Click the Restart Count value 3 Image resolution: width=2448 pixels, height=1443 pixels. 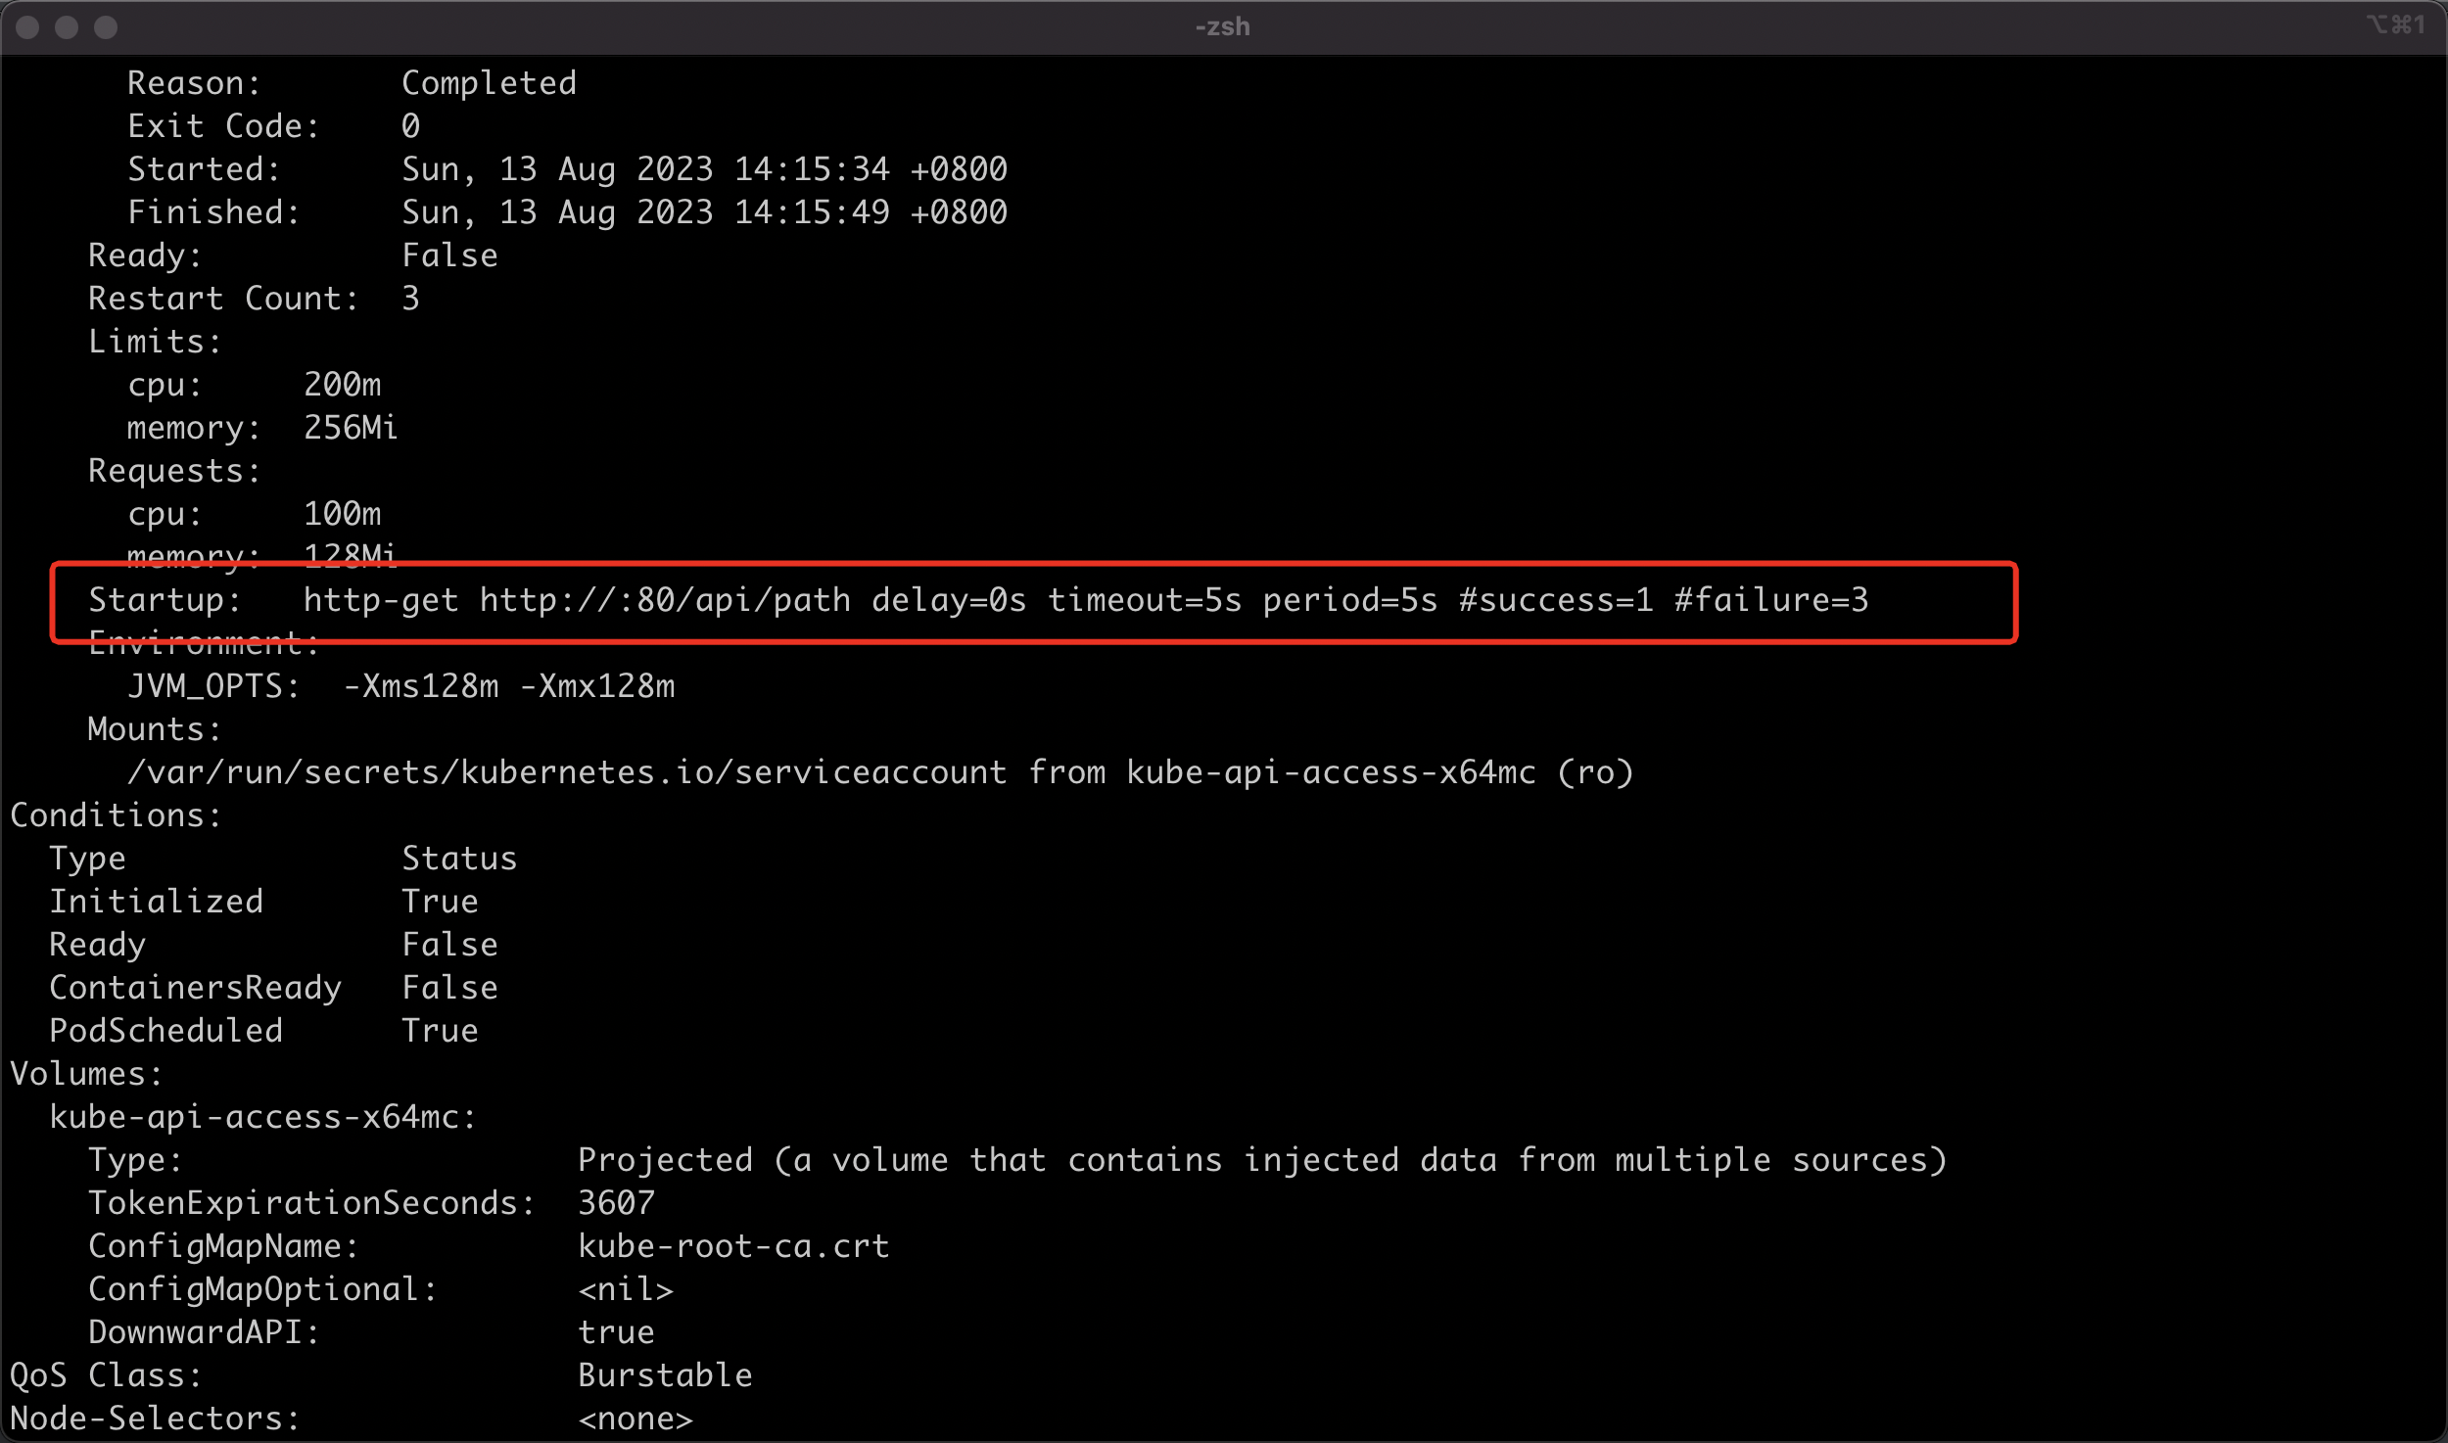pos(410,299)
